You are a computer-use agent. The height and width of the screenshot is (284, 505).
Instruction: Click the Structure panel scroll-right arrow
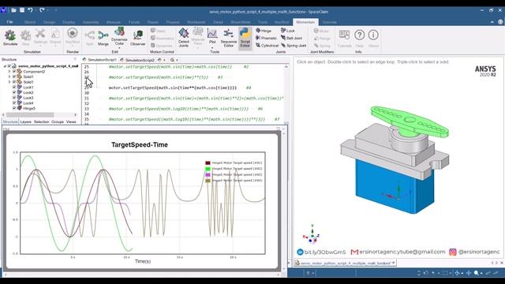(76, 114)
